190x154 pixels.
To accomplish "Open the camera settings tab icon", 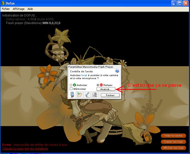I will pos(94,95).
